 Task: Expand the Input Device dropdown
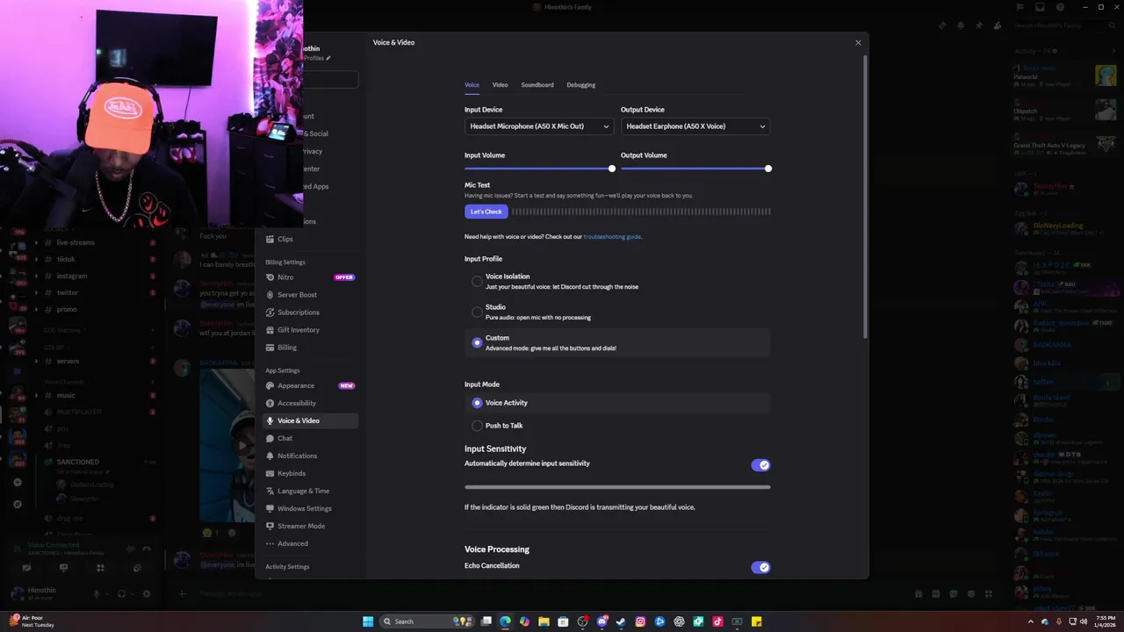tap(539, 126)
